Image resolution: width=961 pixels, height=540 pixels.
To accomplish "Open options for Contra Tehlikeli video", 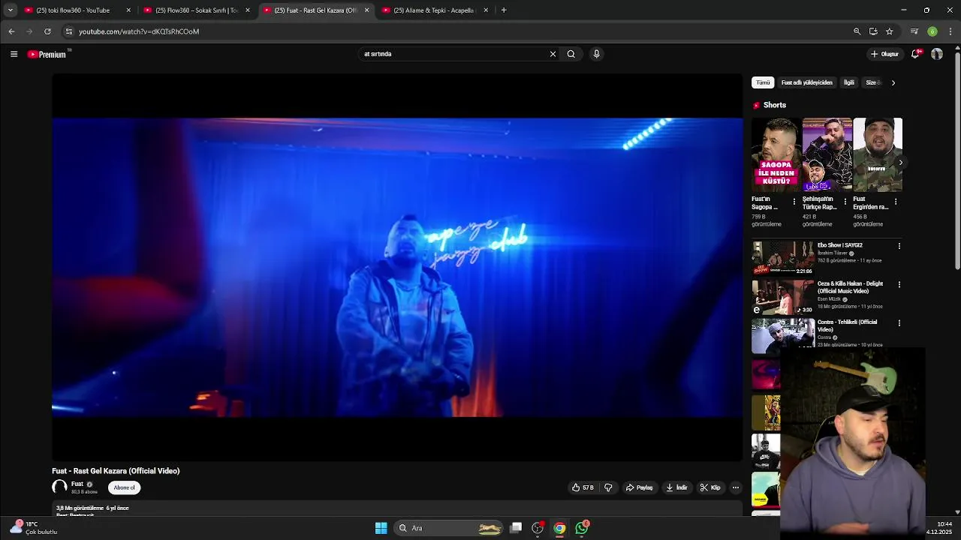I will (x=899, y=323).
